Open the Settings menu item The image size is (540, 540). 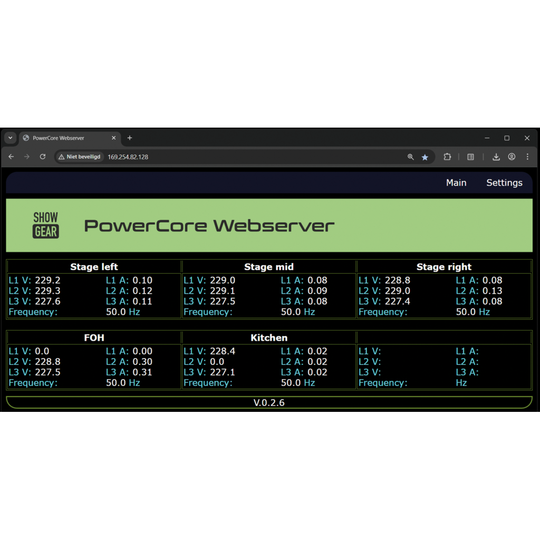[x=504, y=183]
